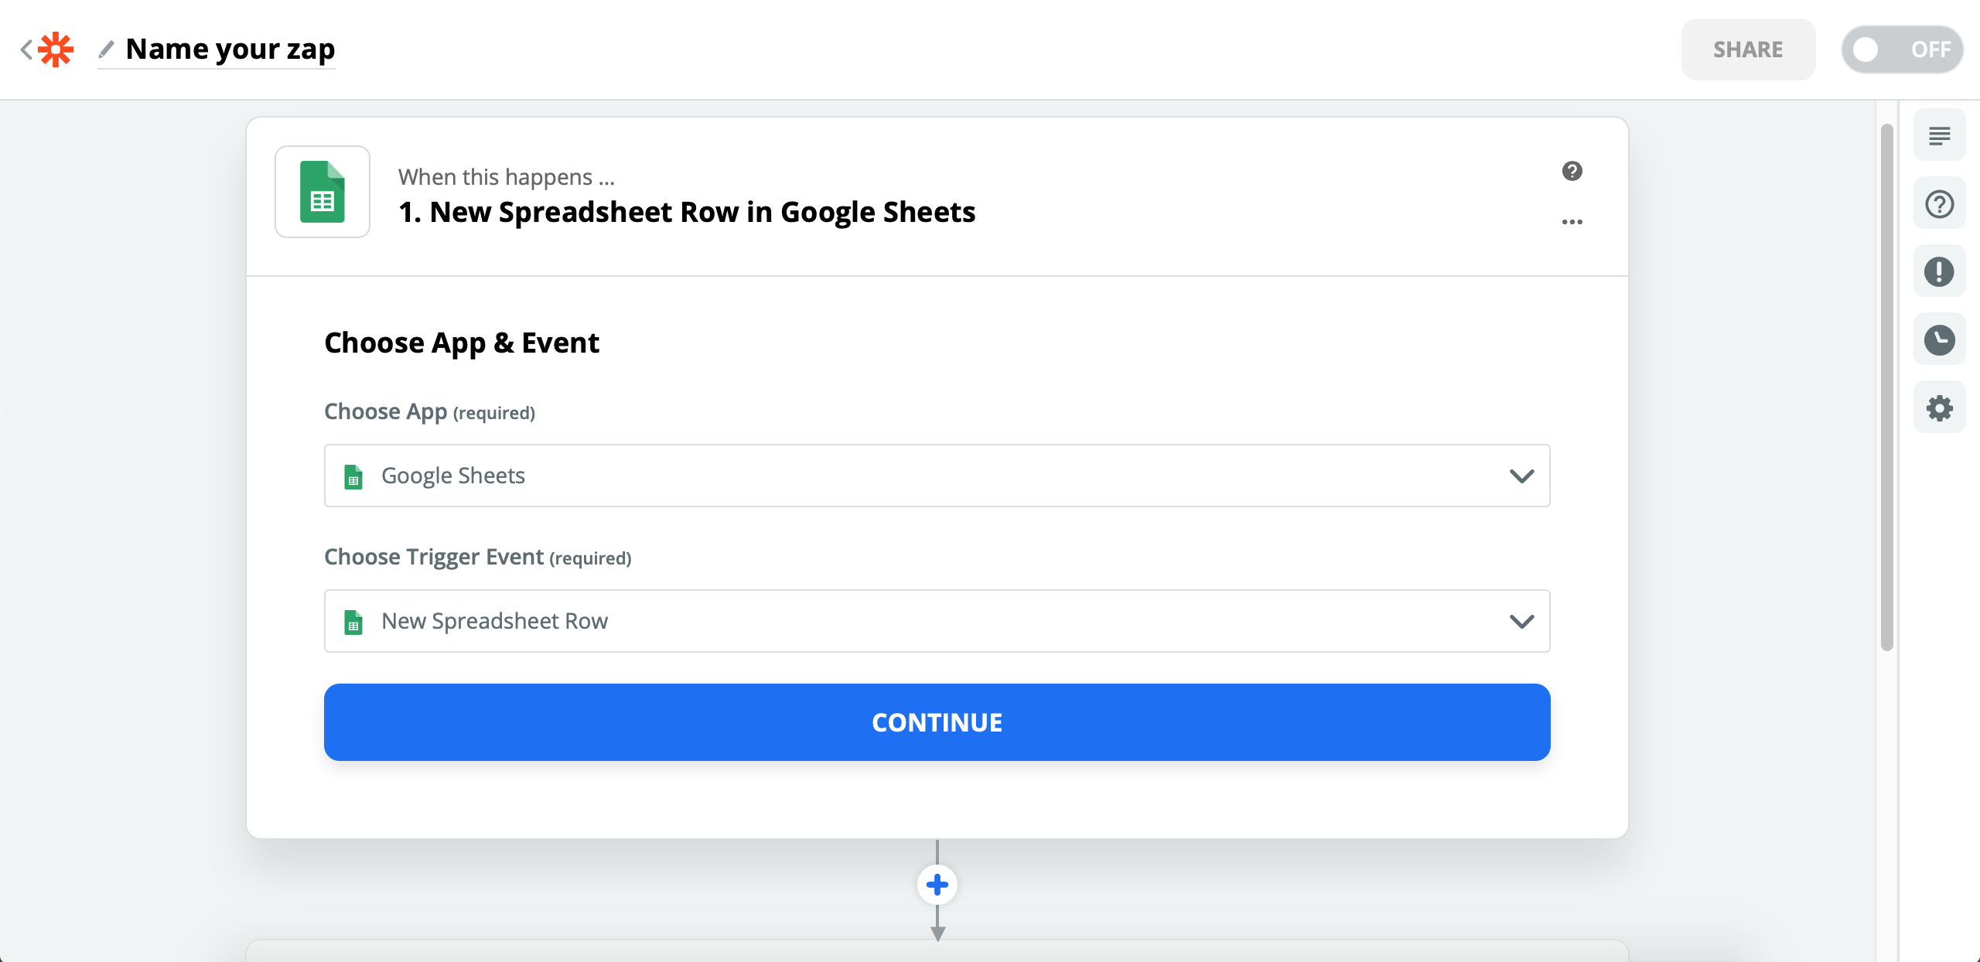Open the step help question mark icon
Image resolution: width=1980 pixels, height=962 pixels.
click(x=1572, y=171)
